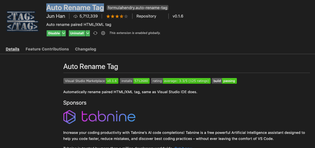Click the sync/reload icon beside Uninstall
Image resolution: width=315 pixels, height=148 pixels.
(x=95, y=33)
